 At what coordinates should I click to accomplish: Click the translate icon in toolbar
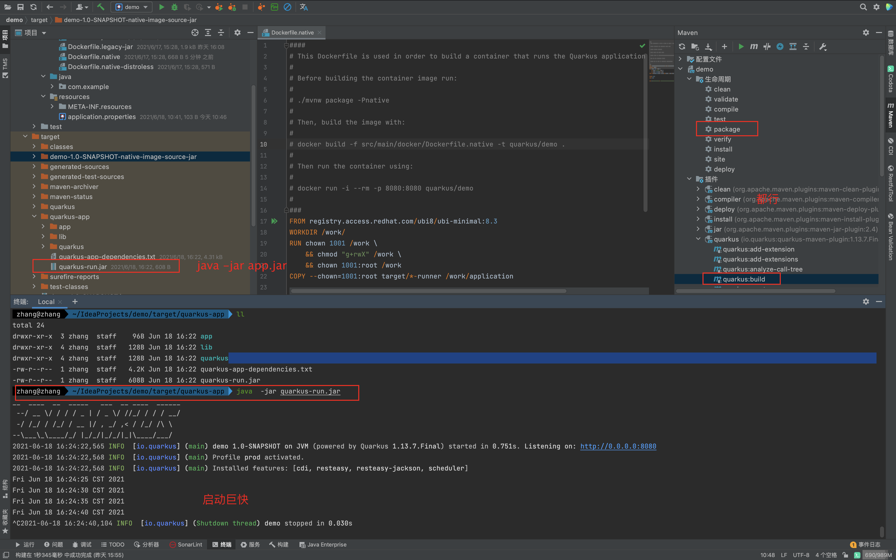click(304, 7)
